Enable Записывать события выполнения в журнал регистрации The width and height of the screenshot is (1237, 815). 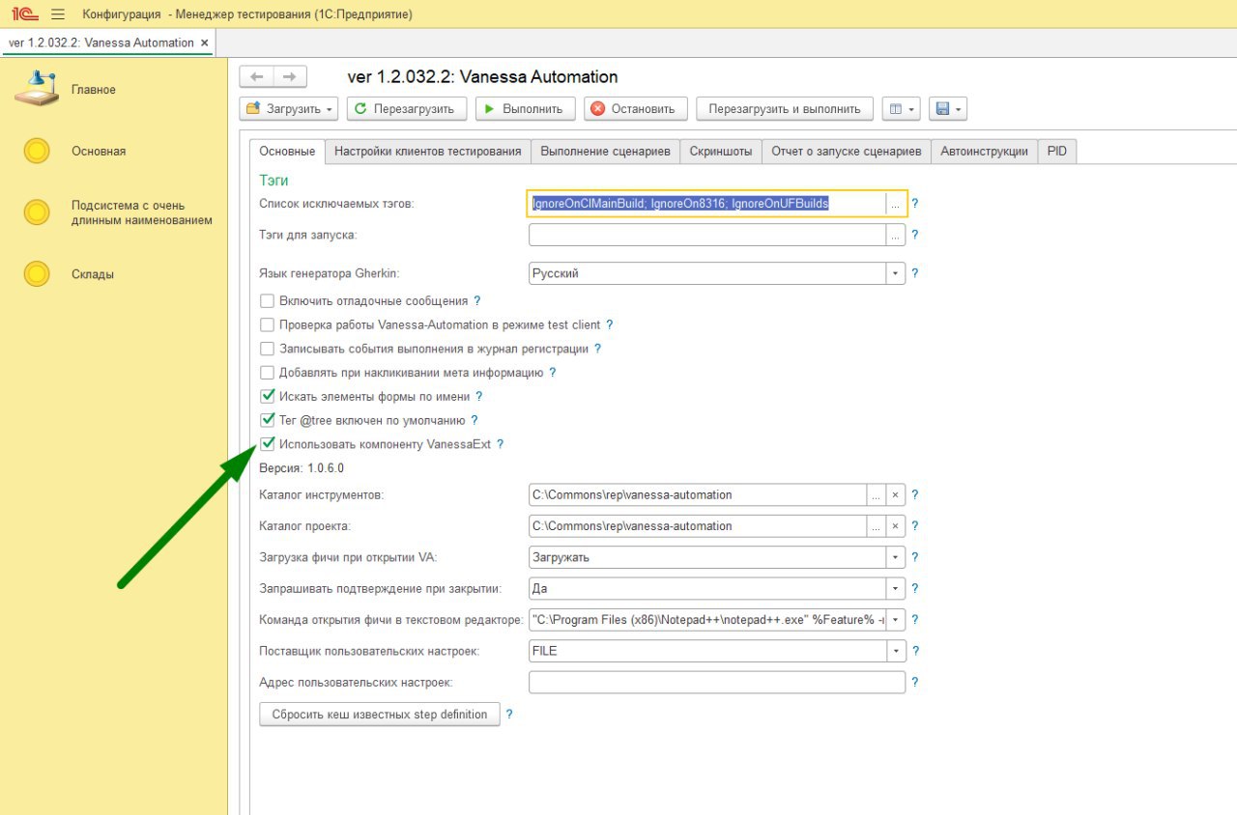click(x=268, y=349)
